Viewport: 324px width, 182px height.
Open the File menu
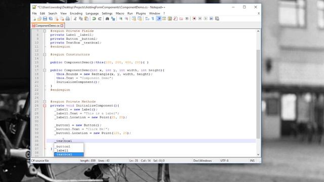pos(34,14)
